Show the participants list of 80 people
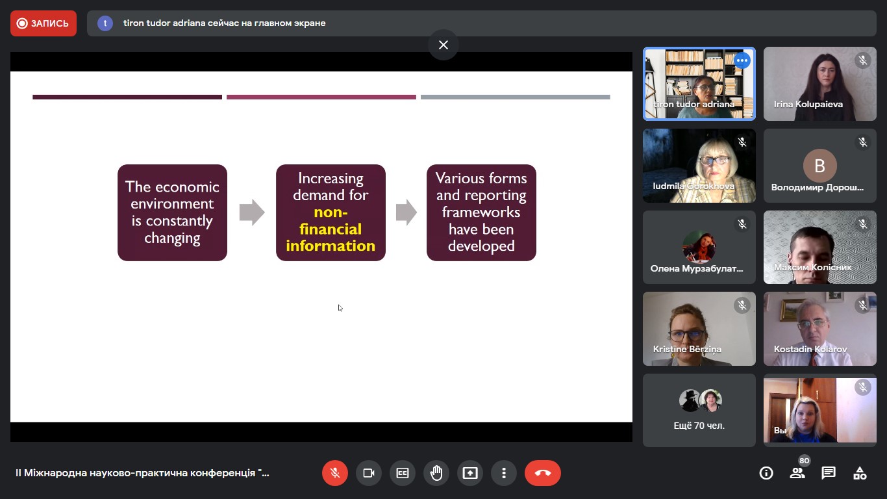This screenshot has height=499, width=887. tap(797, 473)
